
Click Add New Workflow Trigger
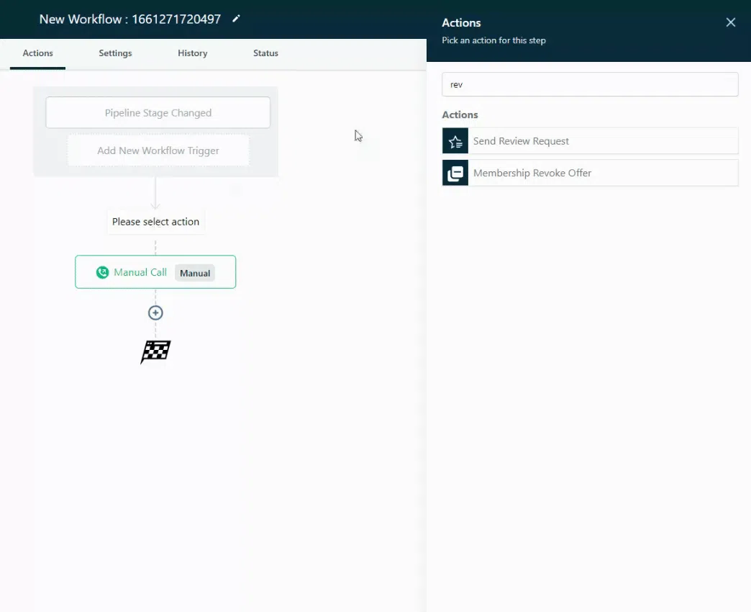[x=158, y=150]
